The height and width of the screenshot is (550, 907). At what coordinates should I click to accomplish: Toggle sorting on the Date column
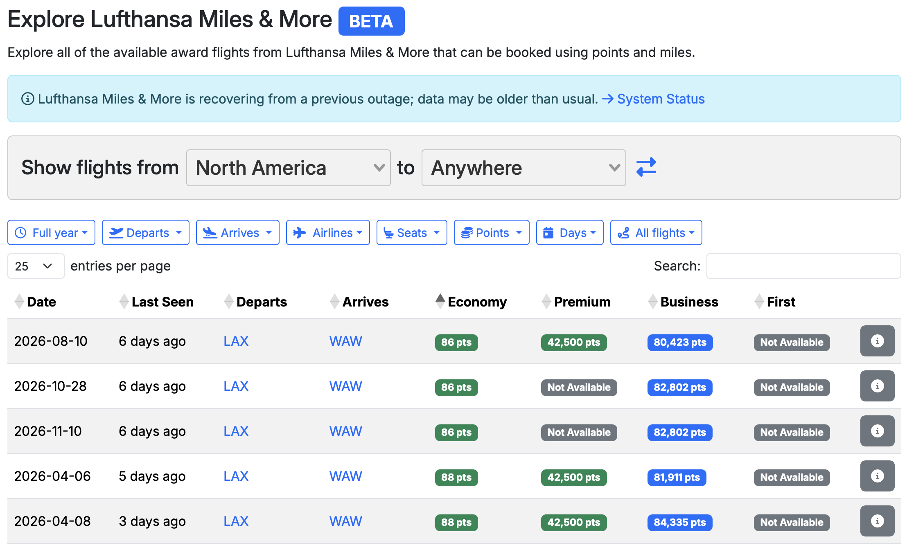pos(41,302)
